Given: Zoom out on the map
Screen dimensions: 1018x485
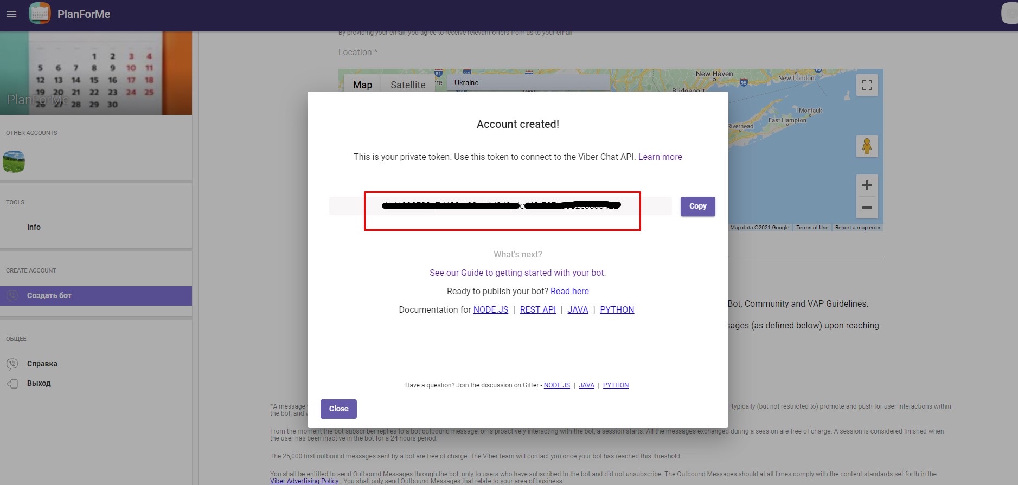Looking at the screenshot, I should pyautogui.click(x=867, y=208).
